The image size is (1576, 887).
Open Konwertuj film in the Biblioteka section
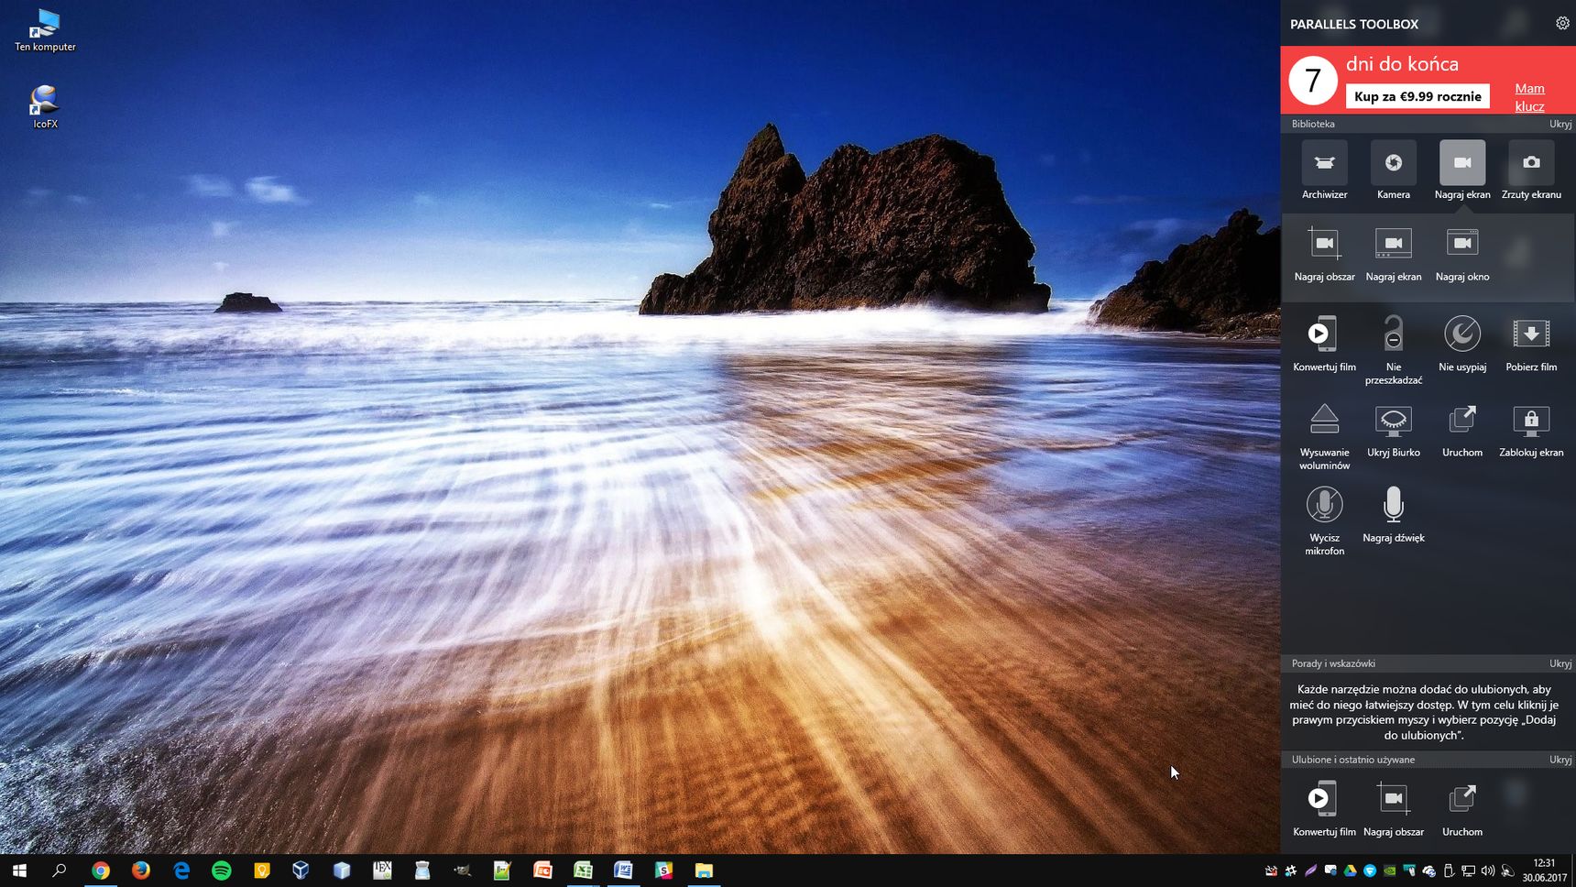pos(1325,344)
